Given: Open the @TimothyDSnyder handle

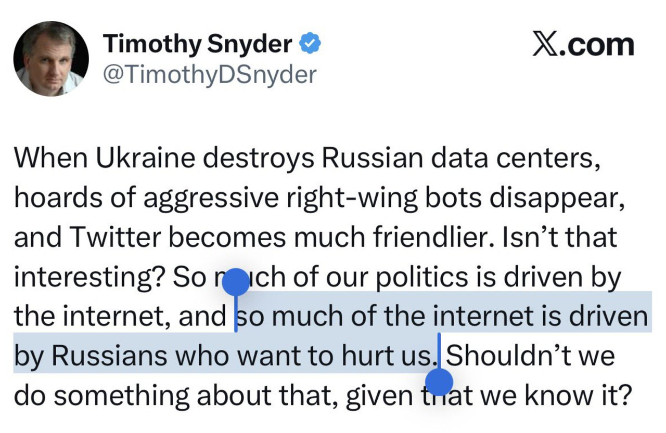Looking at the screenshot, I should 210,74.
